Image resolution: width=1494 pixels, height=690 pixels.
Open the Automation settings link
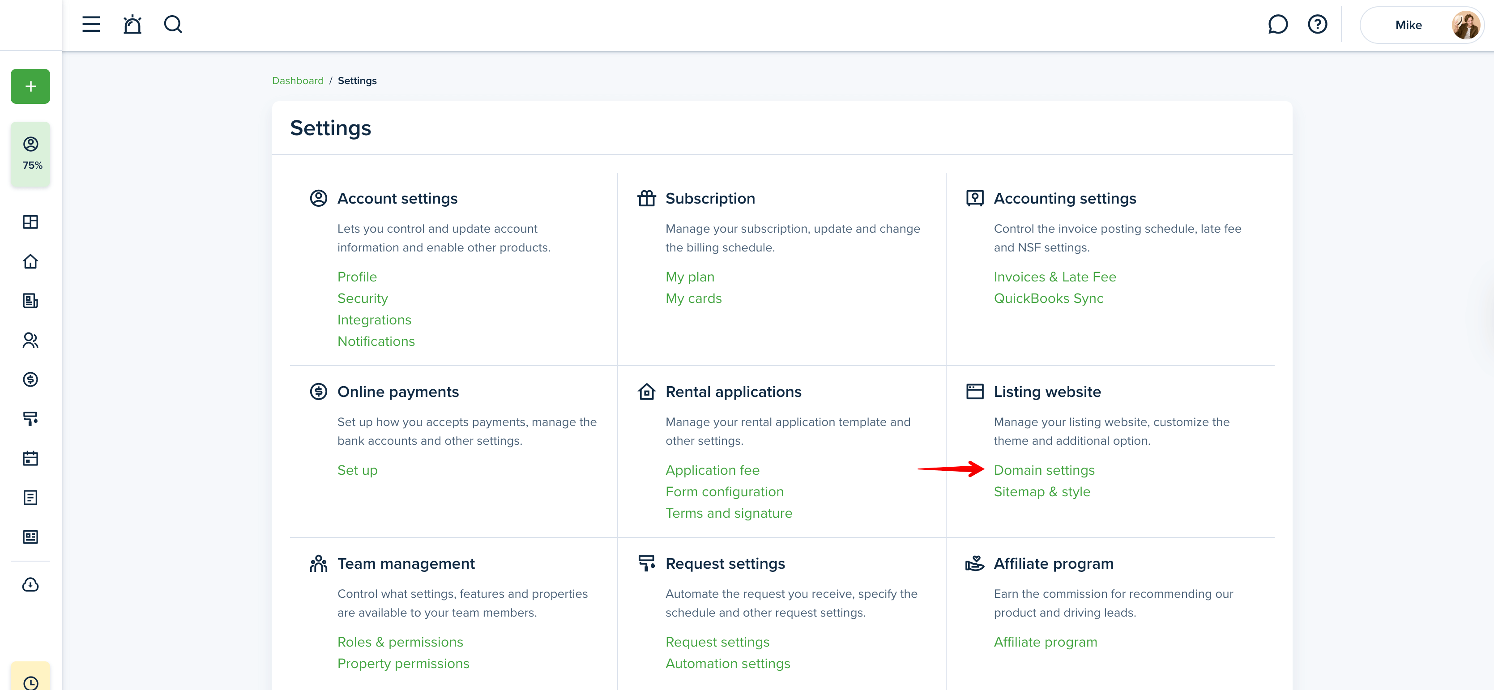(x=728, y=663)
